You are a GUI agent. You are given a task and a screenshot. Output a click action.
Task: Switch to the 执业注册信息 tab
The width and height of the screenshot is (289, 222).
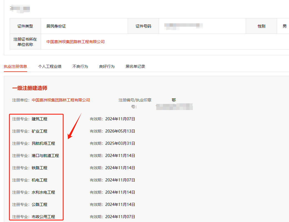coord(16,66)
